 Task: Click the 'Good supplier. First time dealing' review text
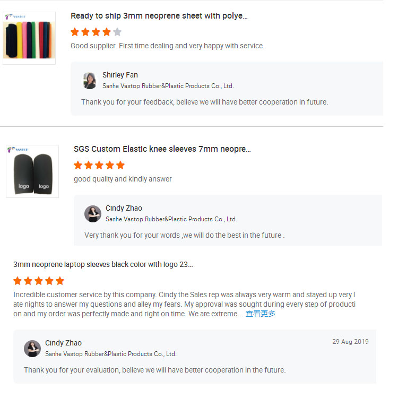click(x=167, y=46)
